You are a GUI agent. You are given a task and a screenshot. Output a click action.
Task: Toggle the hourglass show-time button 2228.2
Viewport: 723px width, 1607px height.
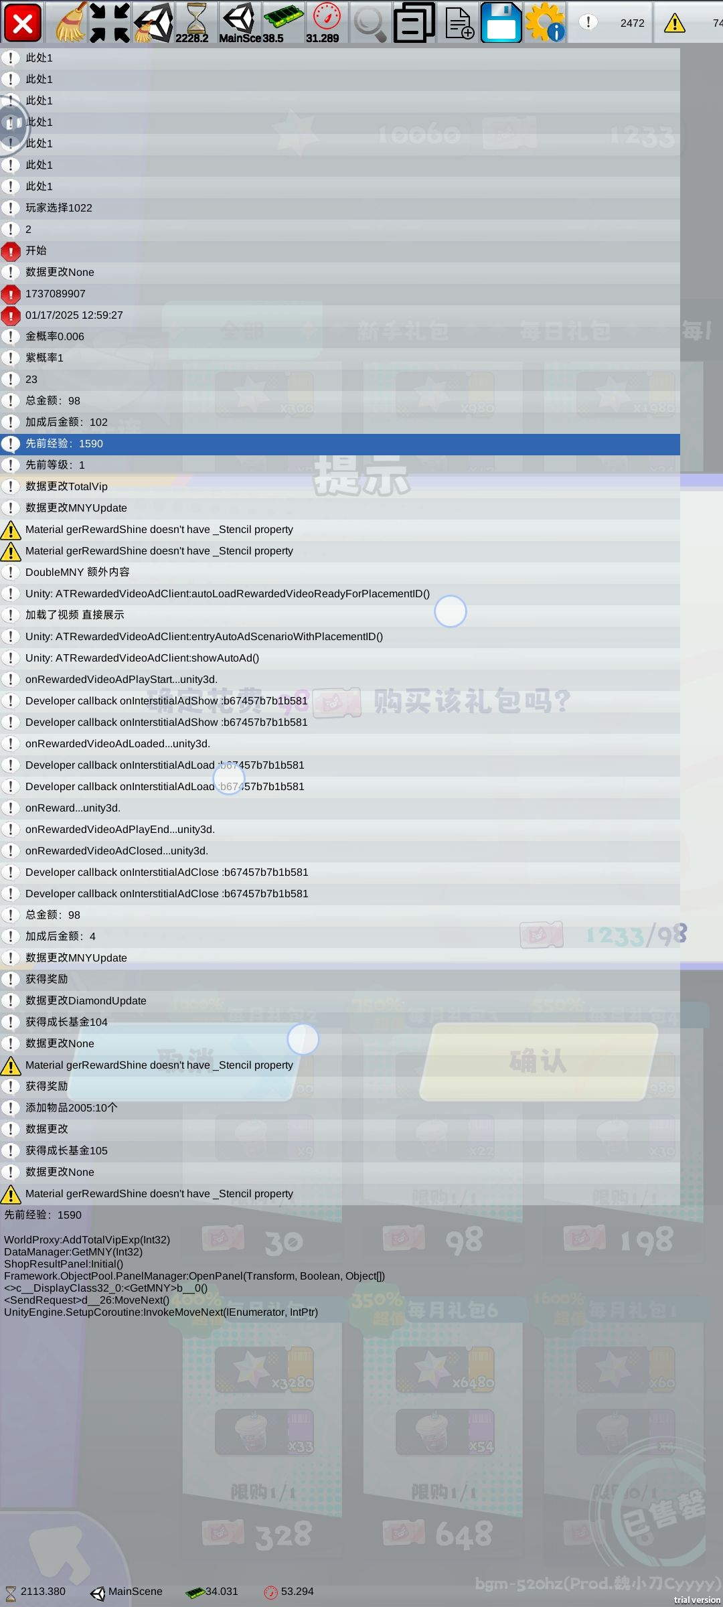[195, 23]
